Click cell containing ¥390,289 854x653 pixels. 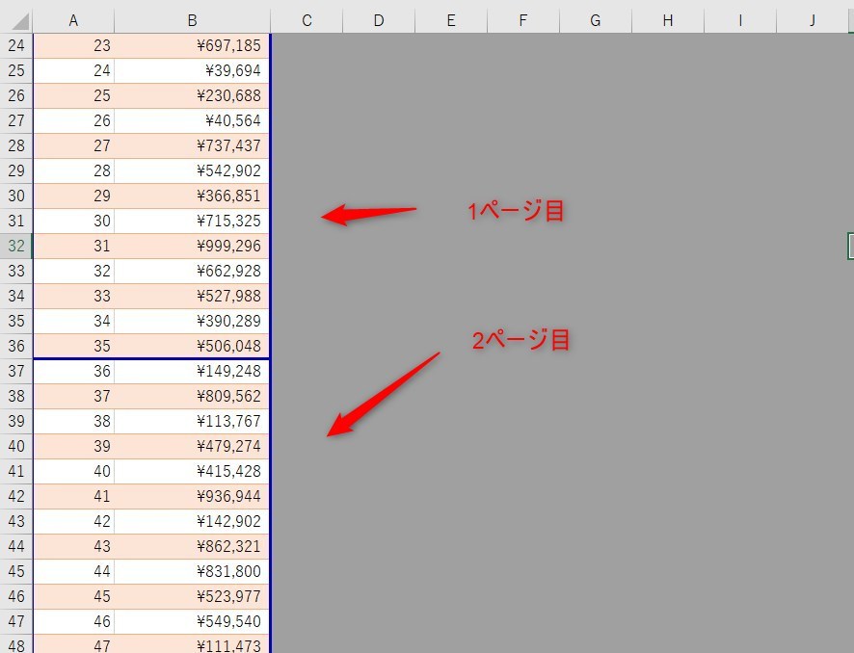(x=192, y=321)
